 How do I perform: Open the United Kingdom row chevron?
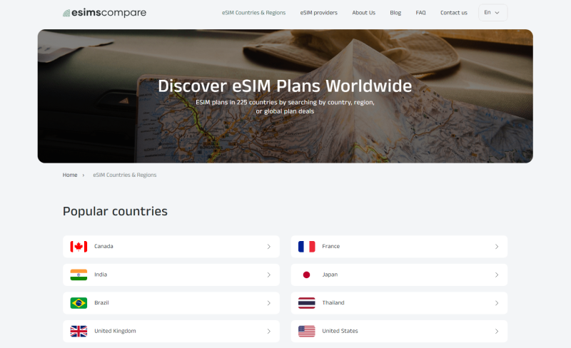pyautogui.click(x=269, y=332)
